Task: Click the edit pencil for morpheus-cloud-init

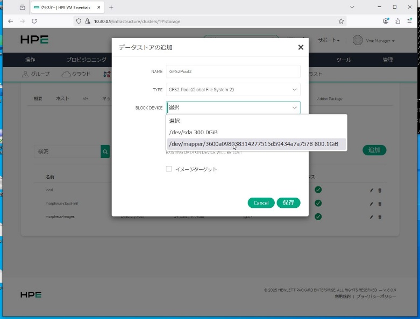Action: tap(371, 204)
